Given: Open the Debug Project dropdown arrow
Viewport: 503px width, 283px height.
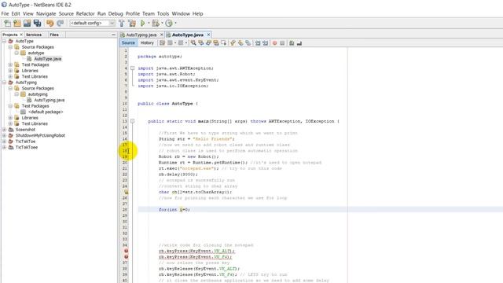Looking at the screenshot, I should click(162, 23).
